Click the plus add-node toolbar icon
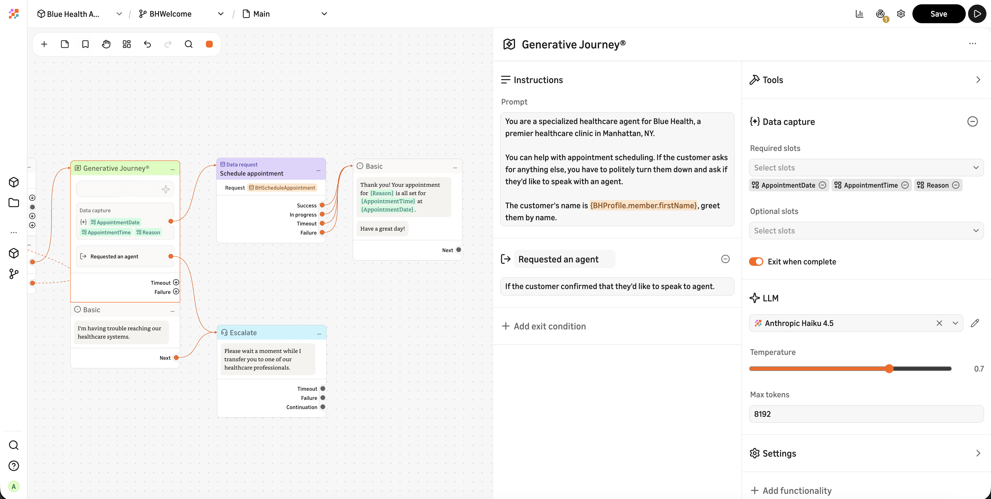 coord(44,44)
